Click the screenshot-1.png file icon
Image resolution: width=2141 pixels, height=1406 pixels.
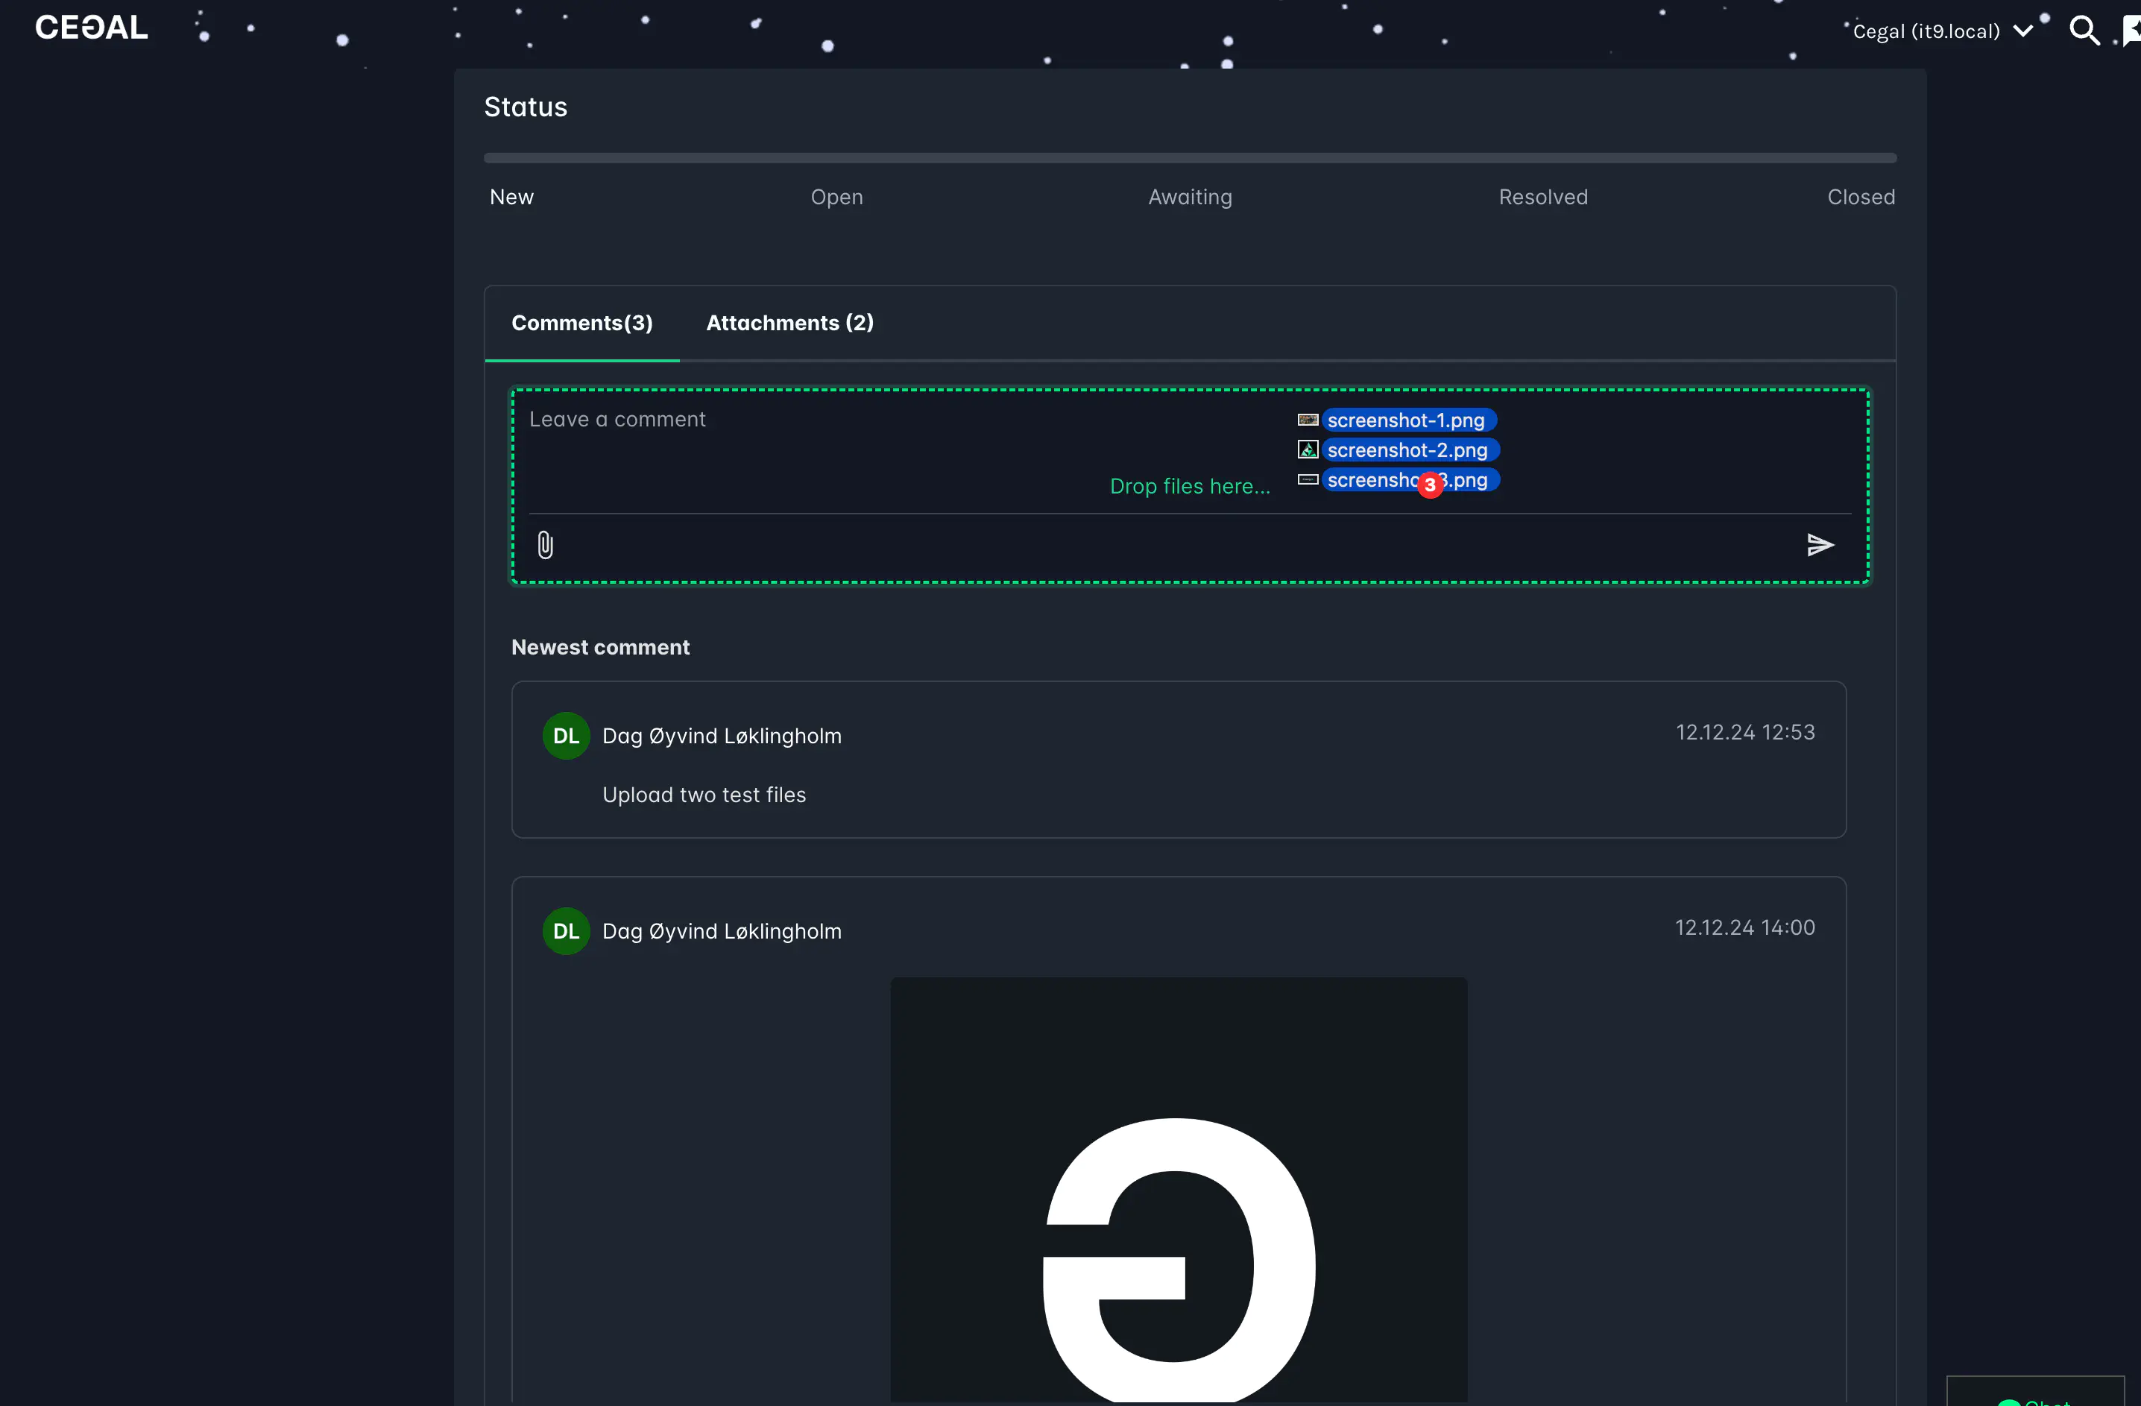[x=1308, y=420]
